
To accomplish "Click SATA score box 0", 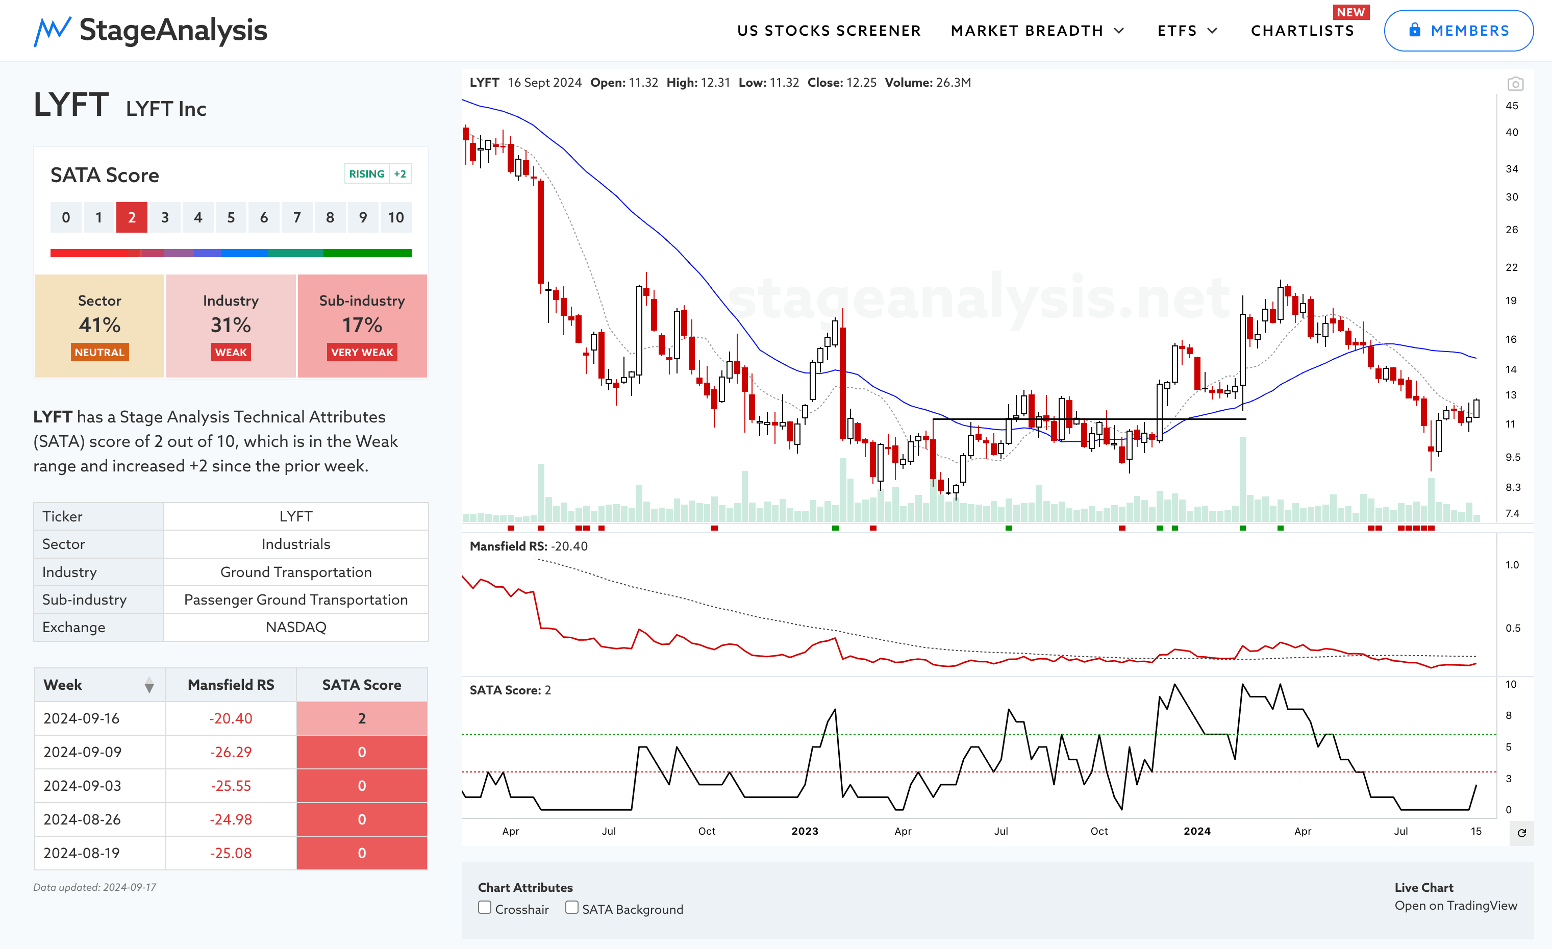I will [65, 217].
